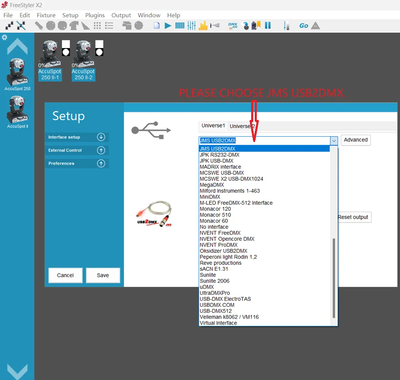Click the blue play arrow icon
The width and height of the screenshot is (400, 380).
[168, 26]
